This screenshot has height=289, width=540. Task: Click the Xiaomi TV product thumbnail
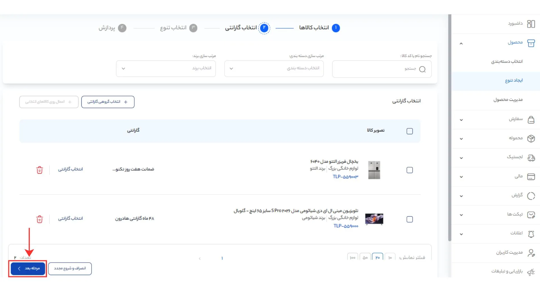(x=374, y=219)
